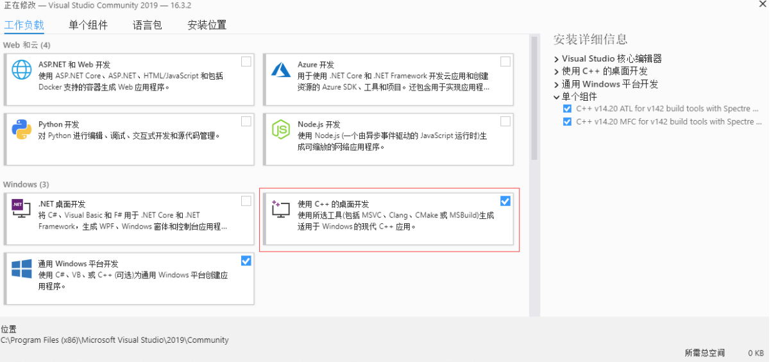Click the 所需总空间 label
The height and width of the screenshot is (362, 771).
tap(704, 353)
